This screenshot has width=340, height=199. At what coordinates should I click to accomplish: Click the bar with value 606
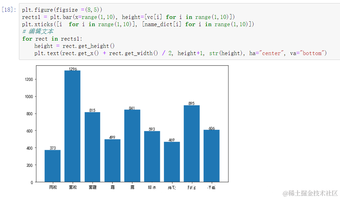click(x=212, y=156)
